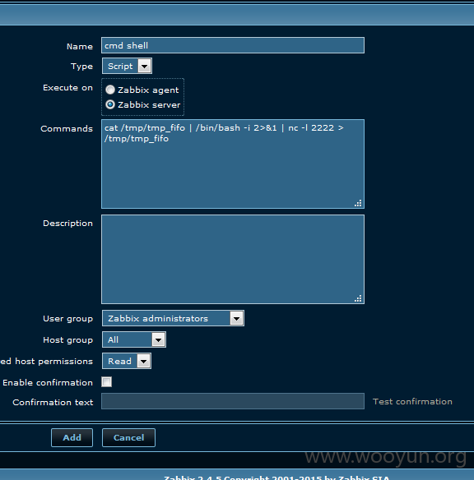Viewport: 474px width, 480px height.
Task: Click the Confirmation text field
Action: pyautogui.click(x=233, y=401)
